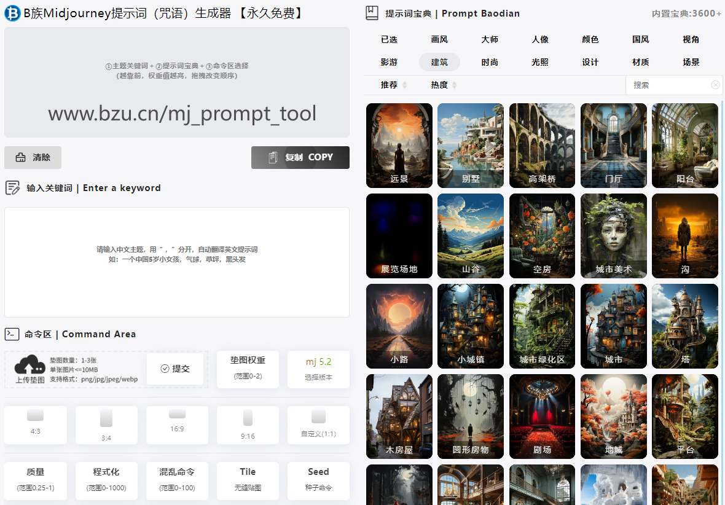Image resolution: width=725 pixels, height=505 pixels.
Task: Click the blue B logo icon
Action: 12,14
